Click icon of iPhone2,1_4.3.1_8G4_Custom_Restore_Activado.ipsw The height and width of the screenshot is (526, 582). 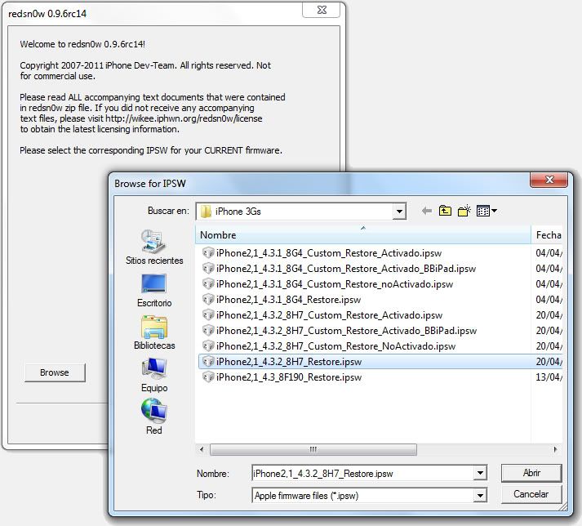(x=208, y=252)
